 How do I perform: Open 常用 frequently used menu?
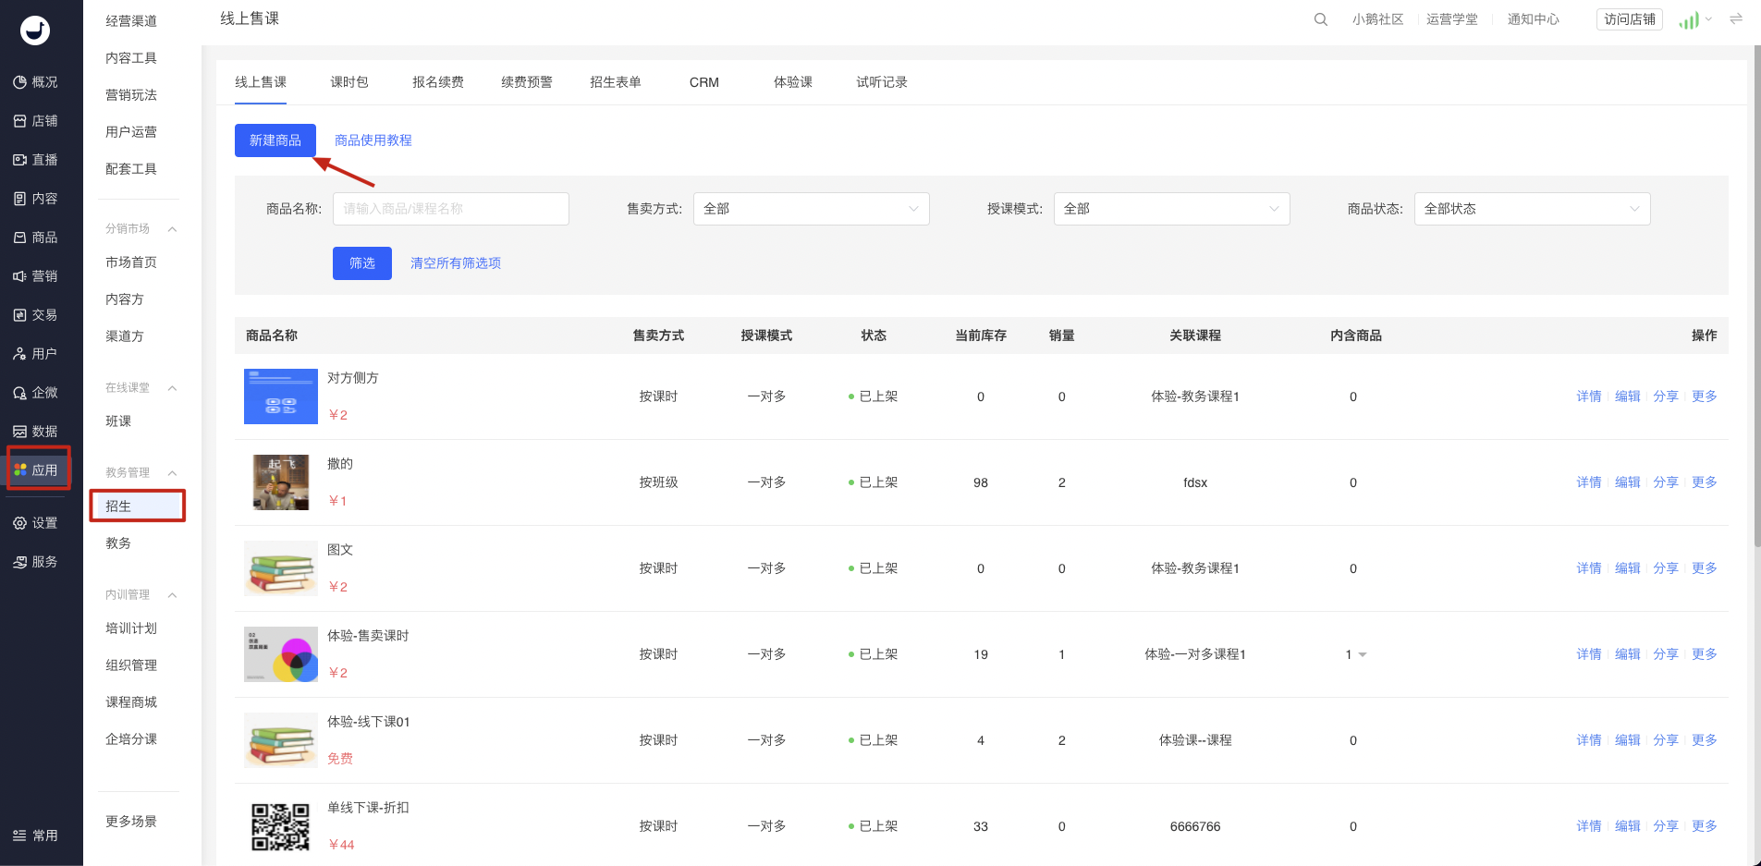(35, 836)
